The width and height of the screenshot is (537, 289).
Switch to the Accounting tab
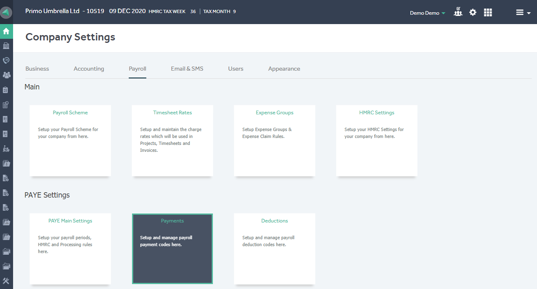pos(89,69)
